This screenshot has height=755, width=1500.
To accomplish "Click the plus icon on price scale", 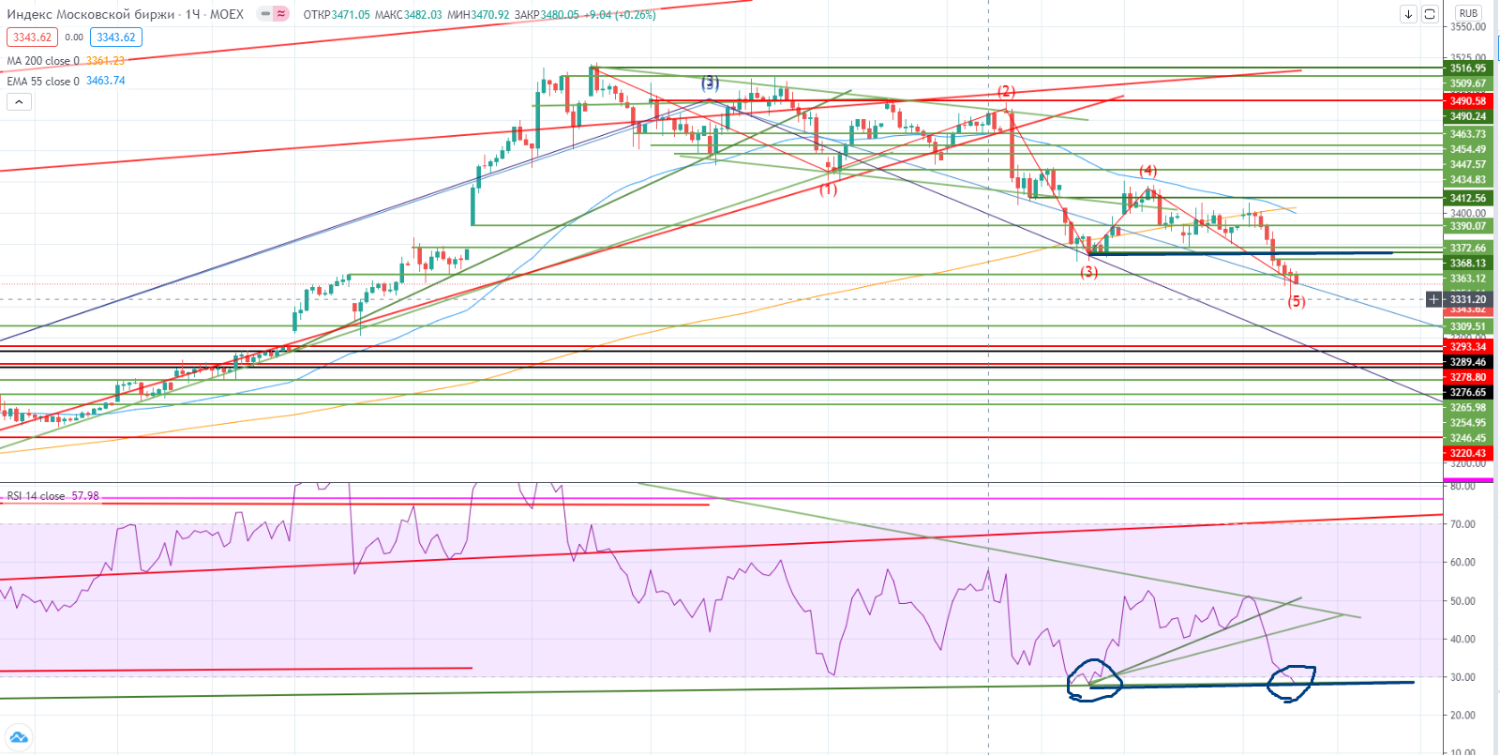I will click(x=1433, y=299).
